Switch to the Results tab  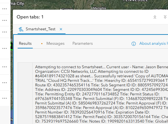click(x=25, y=44)
